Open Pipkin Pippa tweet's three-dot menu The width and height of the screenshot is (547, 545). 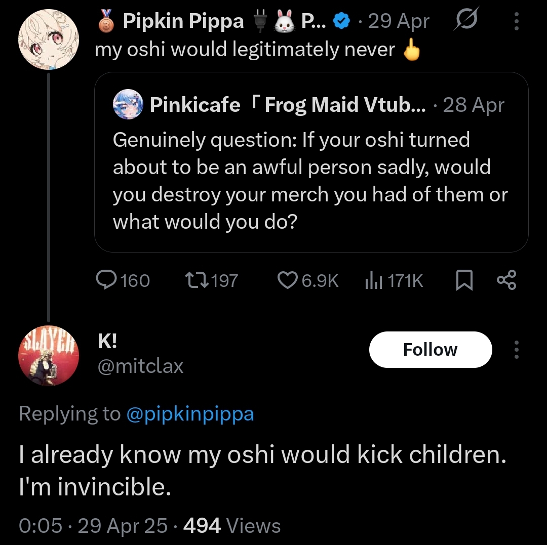tap(517, 21)
